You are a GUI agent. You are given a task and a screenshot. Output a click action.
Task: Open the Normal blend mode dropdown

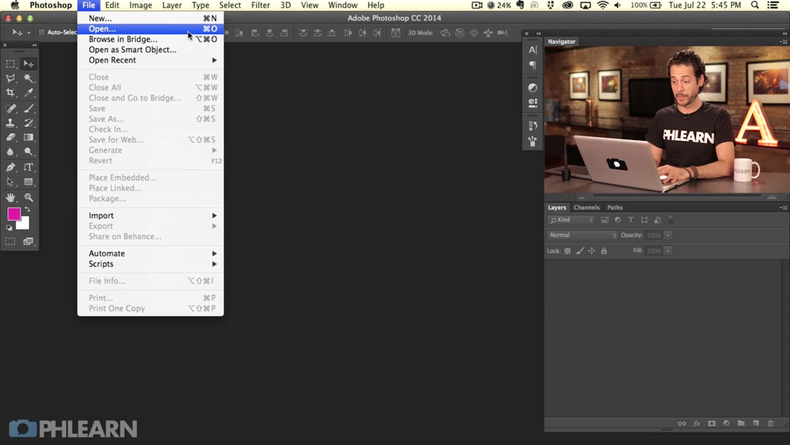point(583,235)
